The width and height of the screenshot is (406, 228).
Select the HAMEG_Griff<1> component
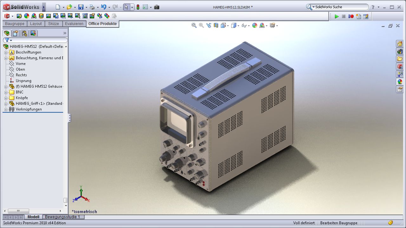pos(36,104)
